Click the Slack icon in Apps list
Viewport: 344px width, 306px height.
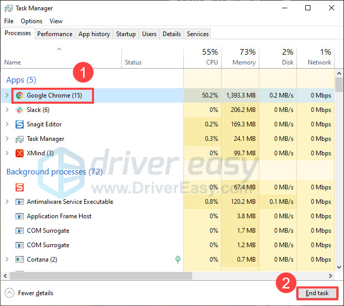point(20,110)
